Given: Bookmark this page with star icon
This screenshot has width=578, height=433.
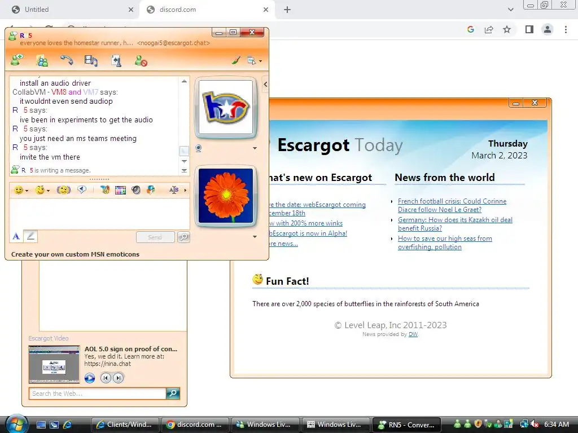Looking at the screenshot, I should click(x=507, y=29).
